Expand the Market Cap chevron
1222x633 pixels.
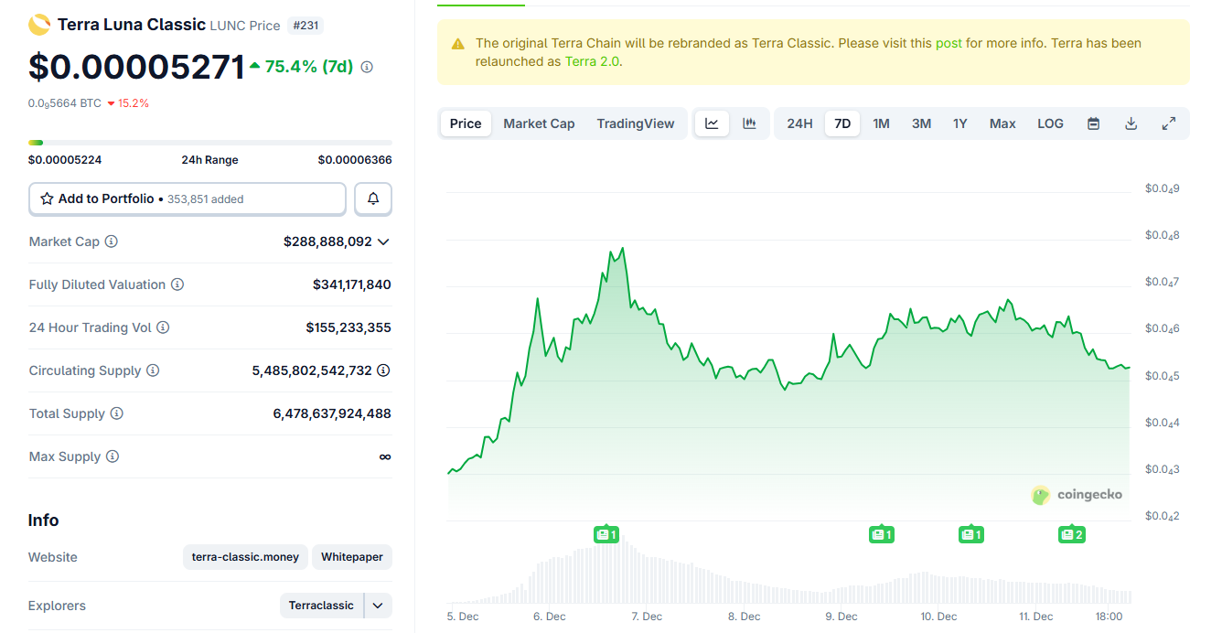pyautogui.click(x=383, y=242)
